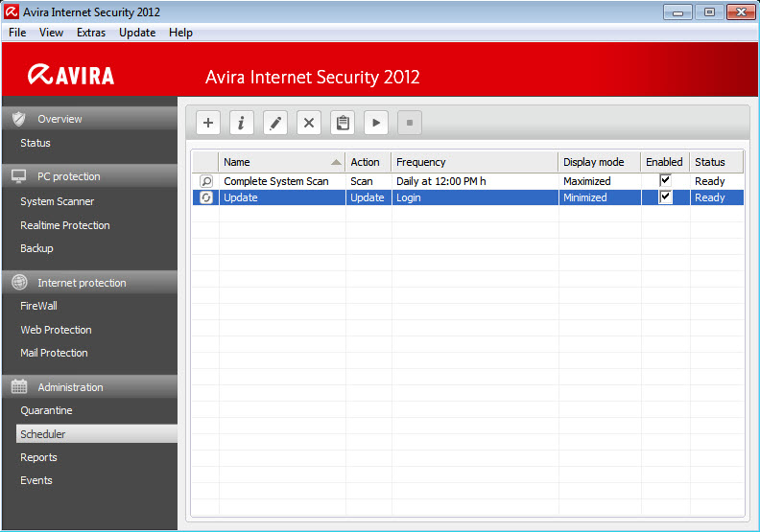Click the Overview shield icon
The height and width of the screenshot is (532, 760).
[x=19, y=119]
